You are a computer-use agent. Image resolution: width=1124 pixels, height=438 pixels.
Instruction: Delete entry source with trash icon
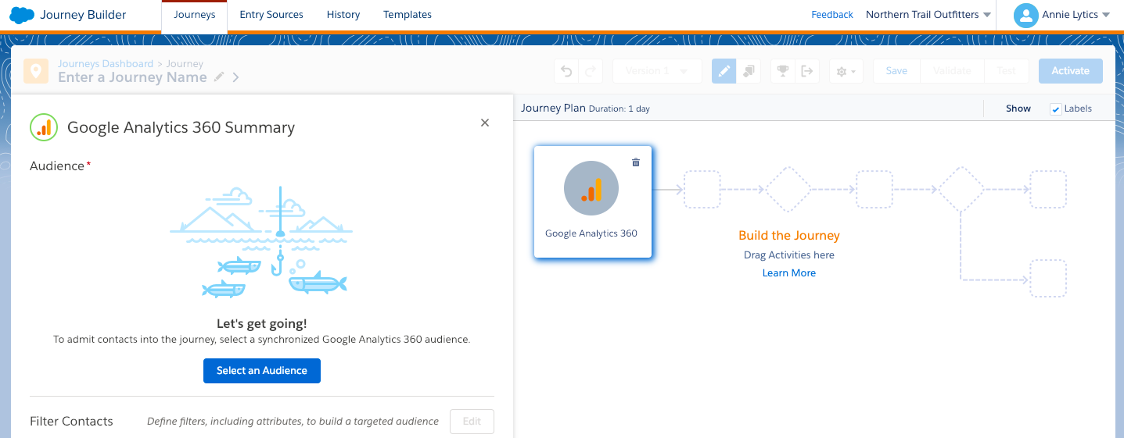tap(636, 162)
